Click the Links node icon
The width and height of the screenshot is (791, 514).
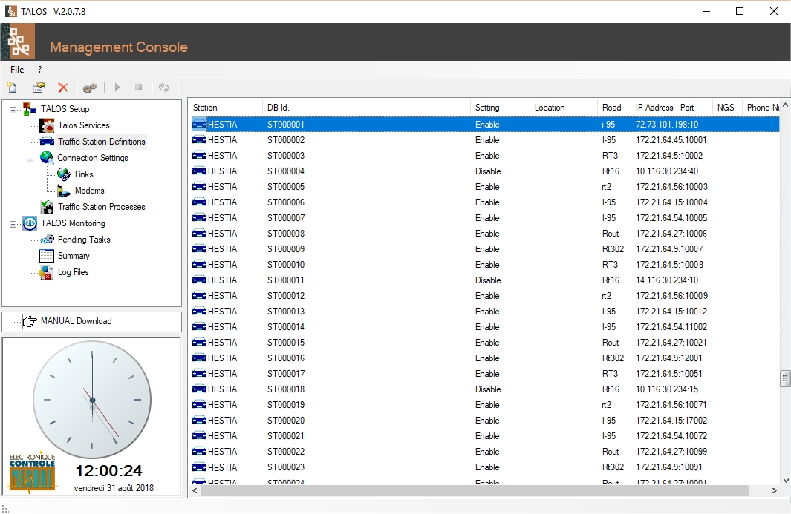click(x=64, y=174)
